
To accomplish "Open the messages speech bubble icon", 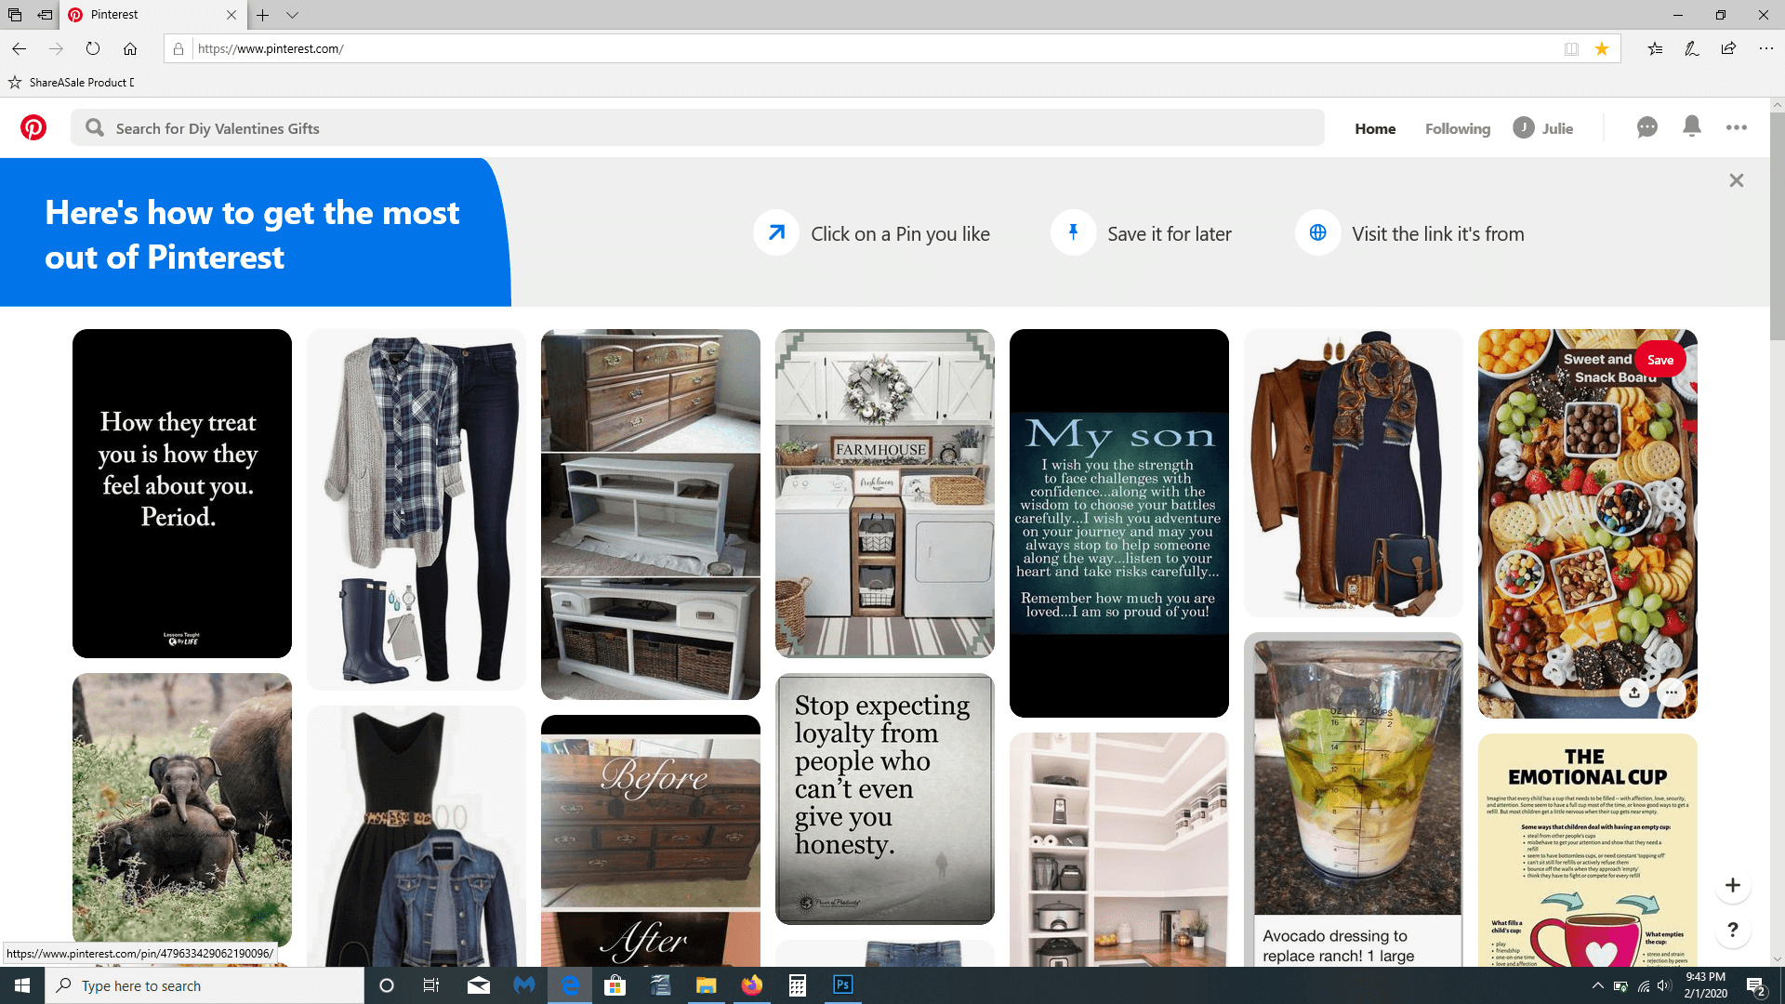I will (x=1646, y=127).
